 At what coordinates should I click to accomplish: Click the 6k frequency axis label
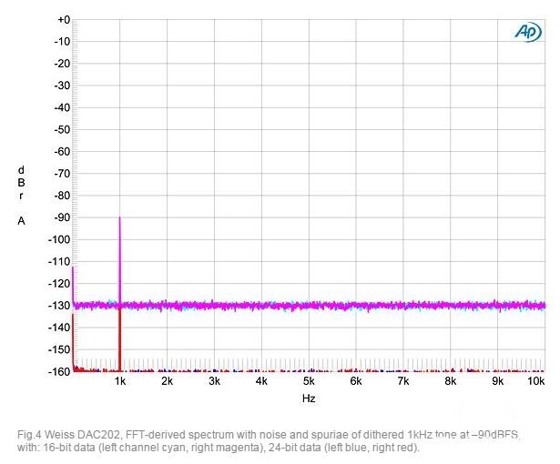(x=356, y=381)
